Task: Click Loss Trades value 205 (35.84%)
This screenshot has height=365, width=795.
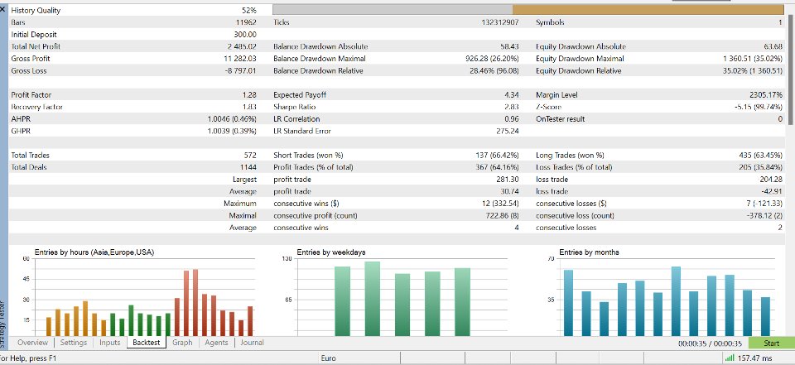Action: tap(760, 167)
